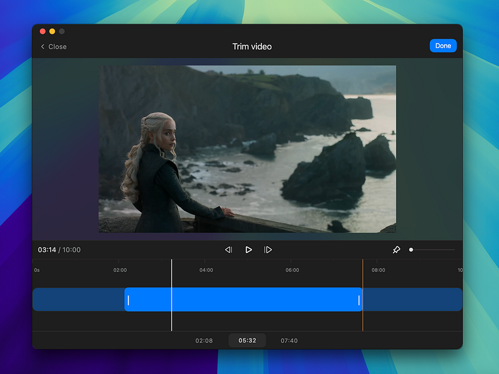Click the dimmed clip area before the trim start
Screen dimensions: 499x374
pyautogui.click(x=78, y=300)
